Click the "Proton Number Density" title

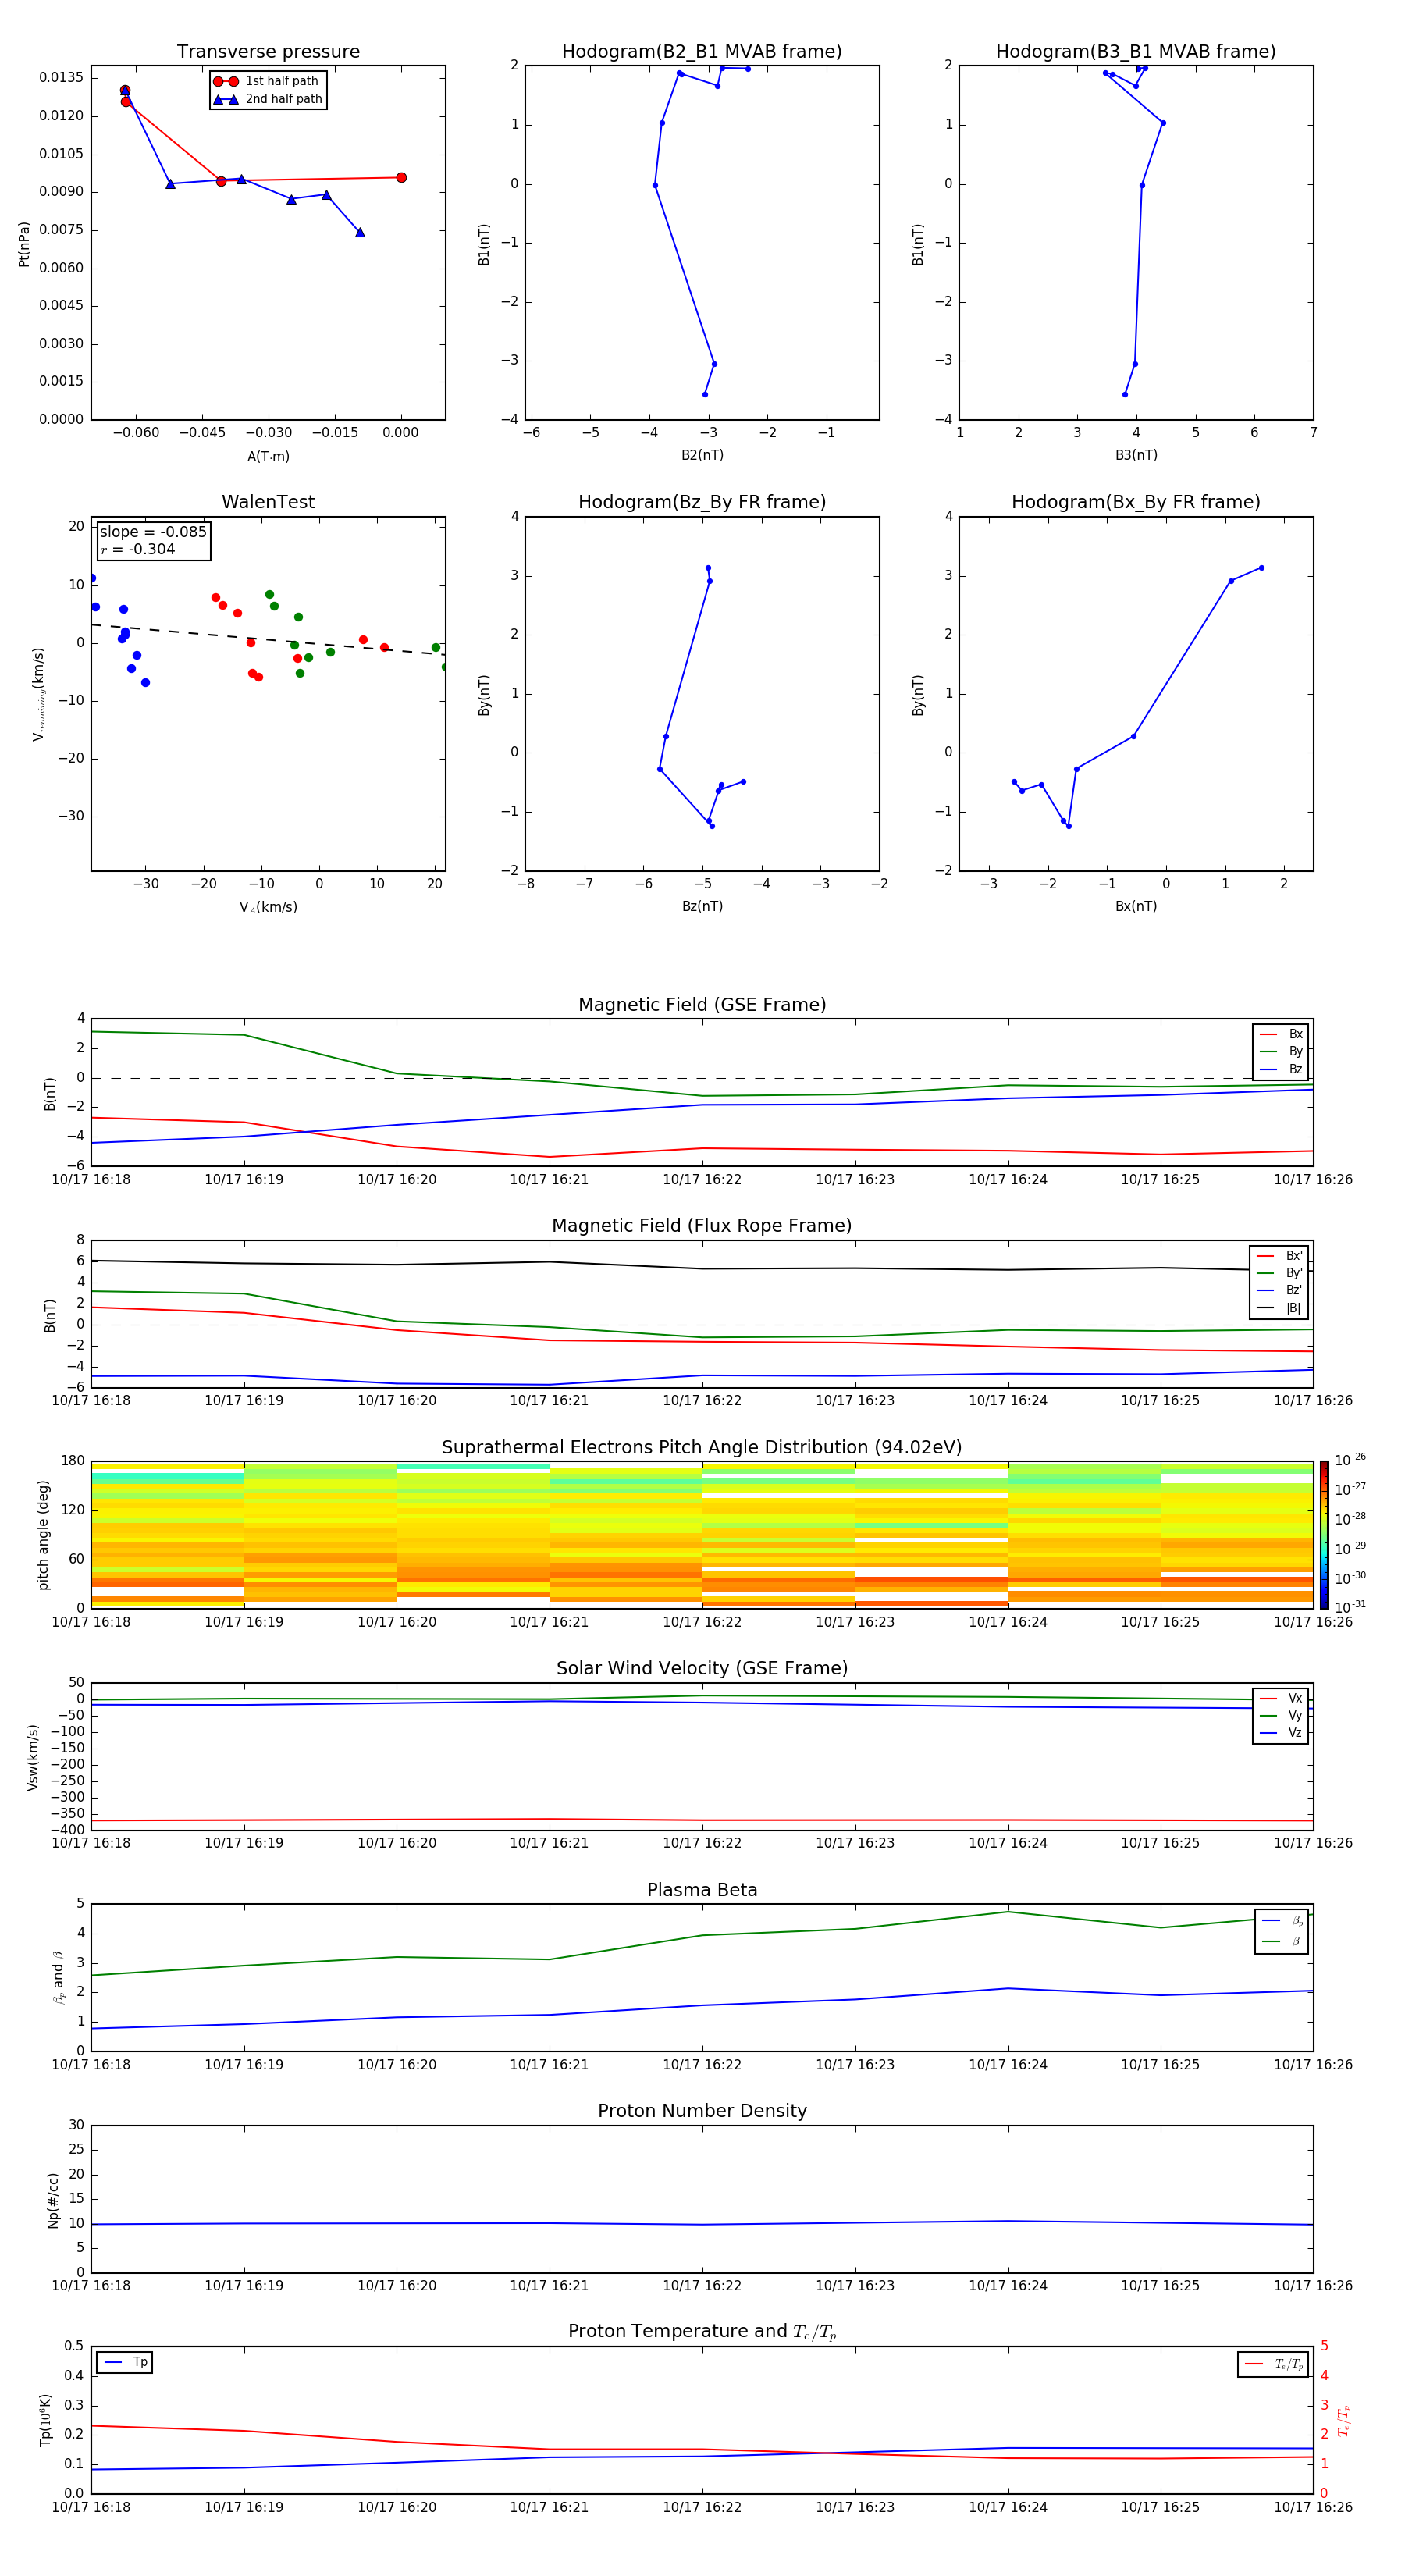pos(702,2111)
